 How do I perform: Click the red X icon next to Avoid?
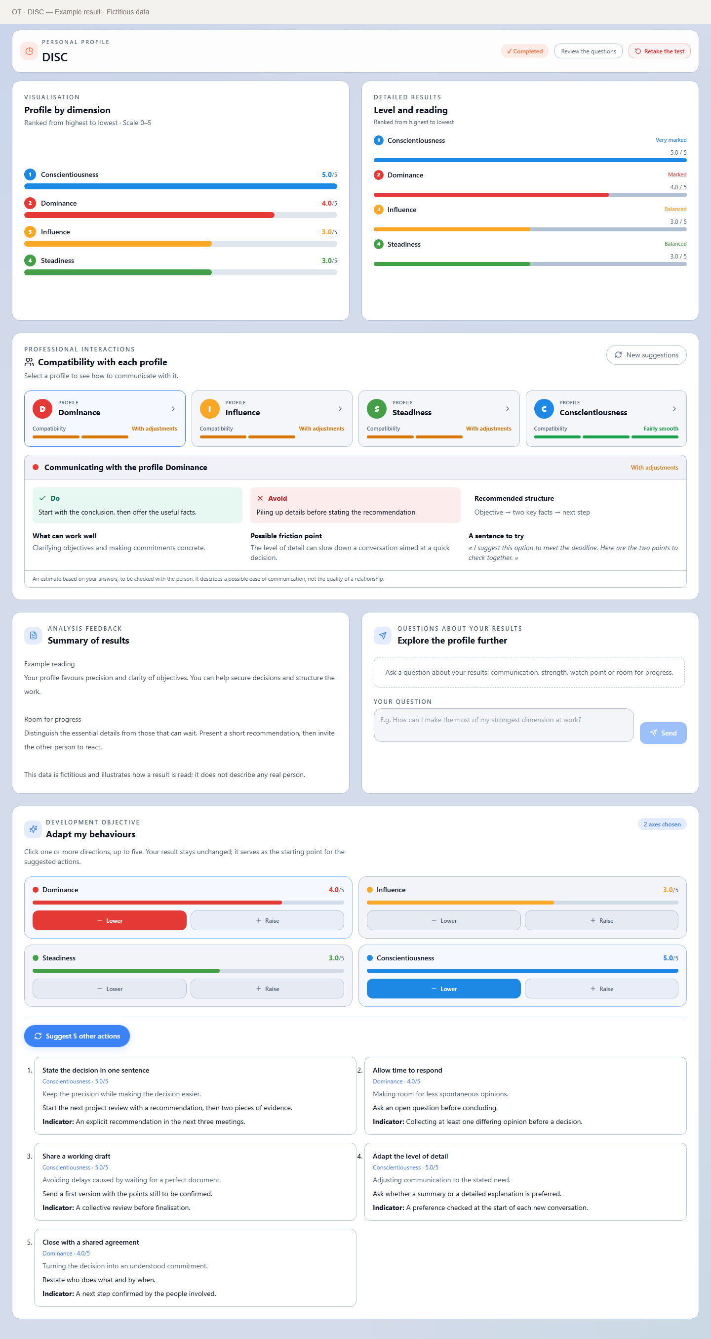click(x=260, y=498)
